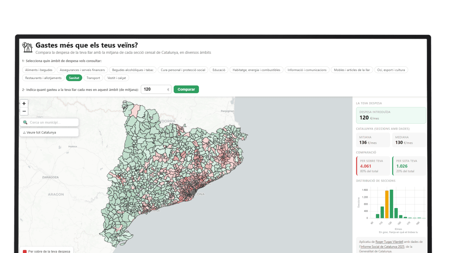Click the Cerca un municipi search box
The height and width of the screenshot is (253, 450).
pos(52,122)
